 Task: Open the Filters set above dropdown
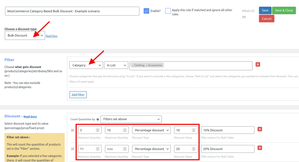(x=131, y=119)
